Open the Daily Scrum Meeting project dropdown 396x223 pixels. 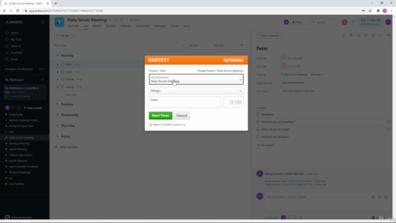click(x=196, y=79)
